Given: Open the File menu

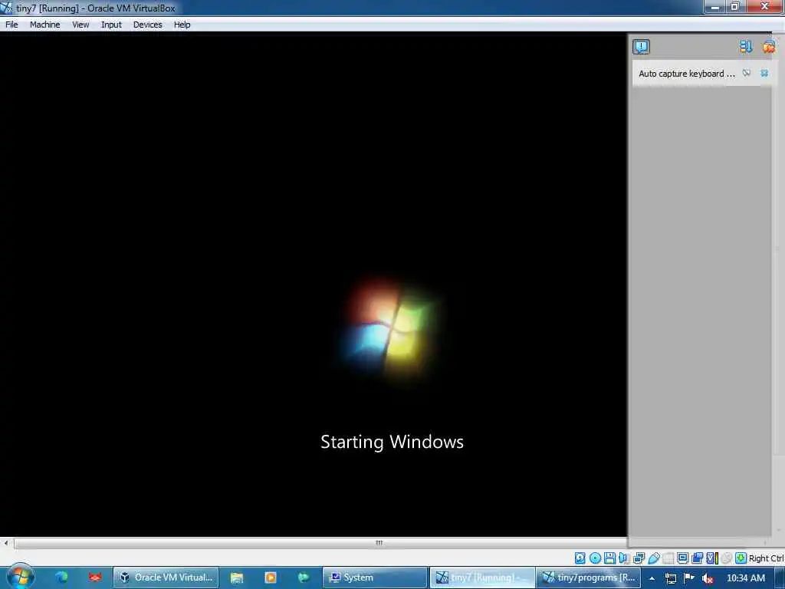Looking at the screenshot, I should point(11,25).
